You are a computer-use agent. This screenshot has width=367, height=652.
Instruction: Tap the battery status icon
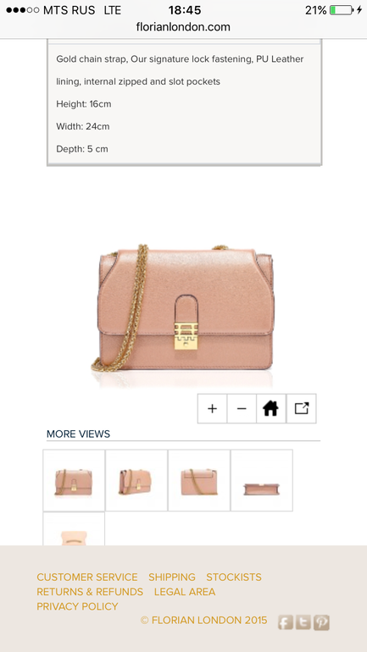(x=342, y=10)
